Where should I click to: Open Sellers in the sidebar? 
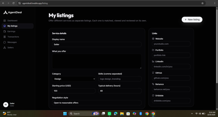pyautogui.click(x=18, y=48)
